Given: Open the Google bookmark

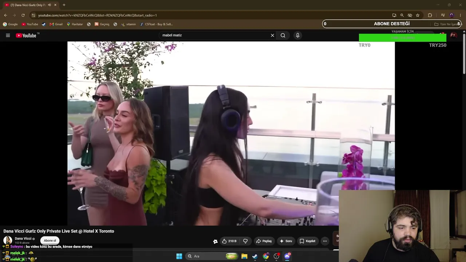Looking at the screenshot, I should click(x=10, y=24).
